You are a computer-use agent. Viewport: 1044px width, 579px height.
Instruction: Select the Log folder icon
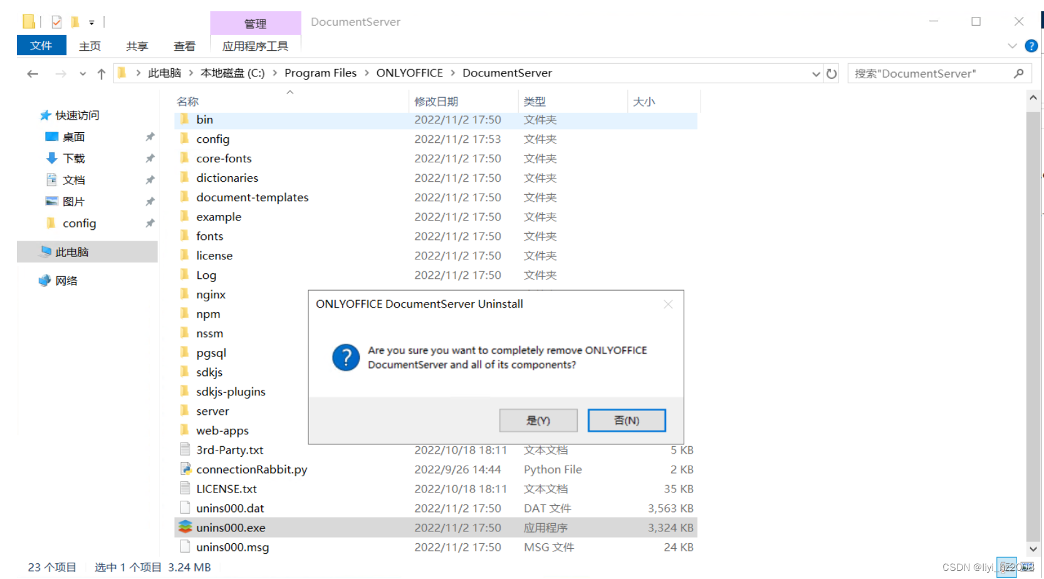(x=184, y=274)
